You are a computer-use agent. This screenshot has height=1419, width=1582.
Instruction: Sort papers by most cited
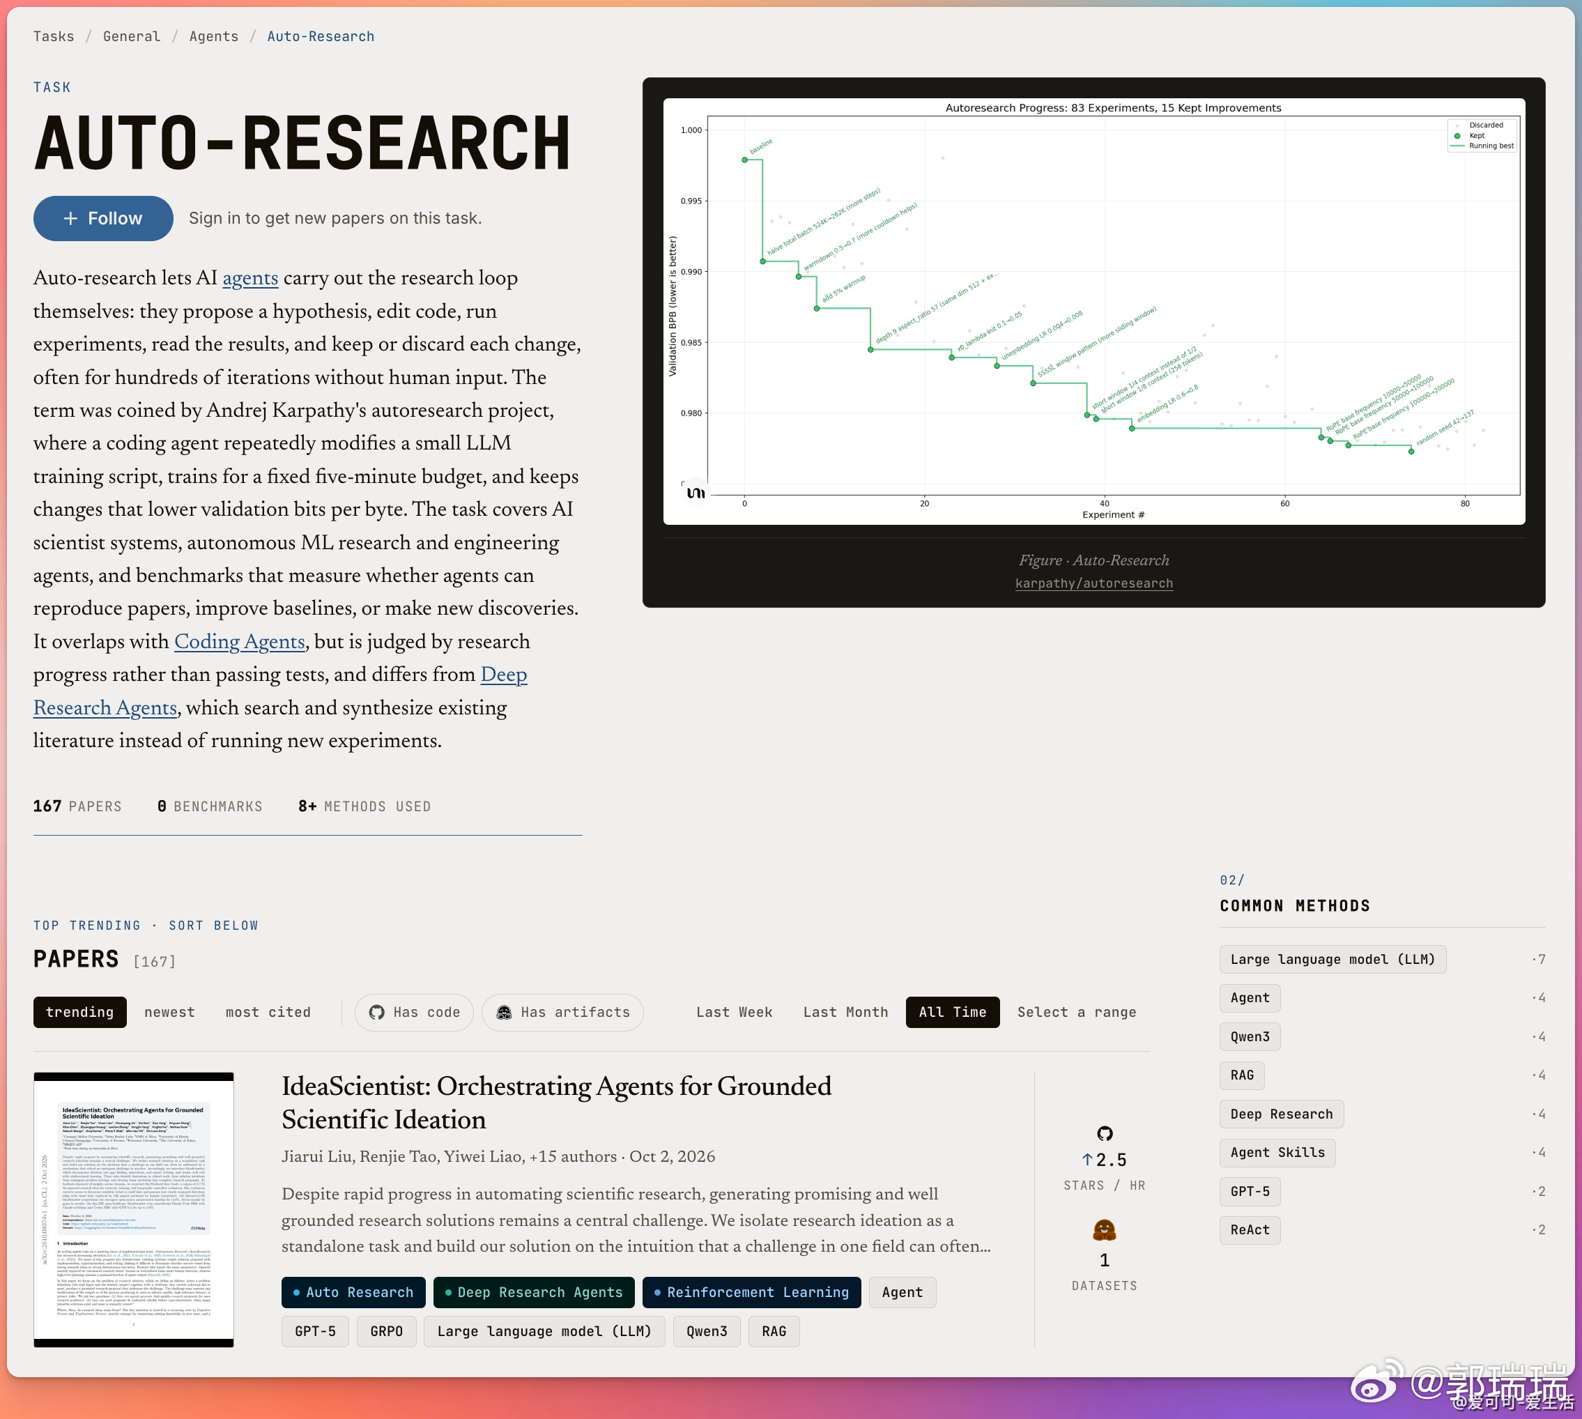coord(268,1012)
